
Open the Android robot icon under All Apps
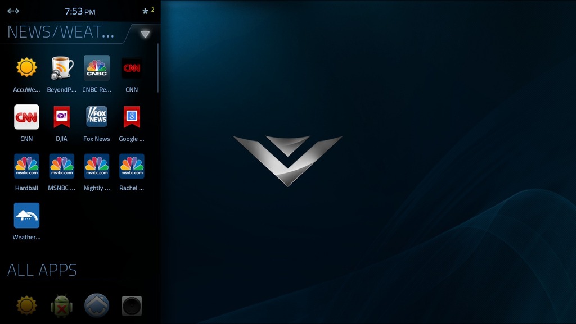click(62, 305)
